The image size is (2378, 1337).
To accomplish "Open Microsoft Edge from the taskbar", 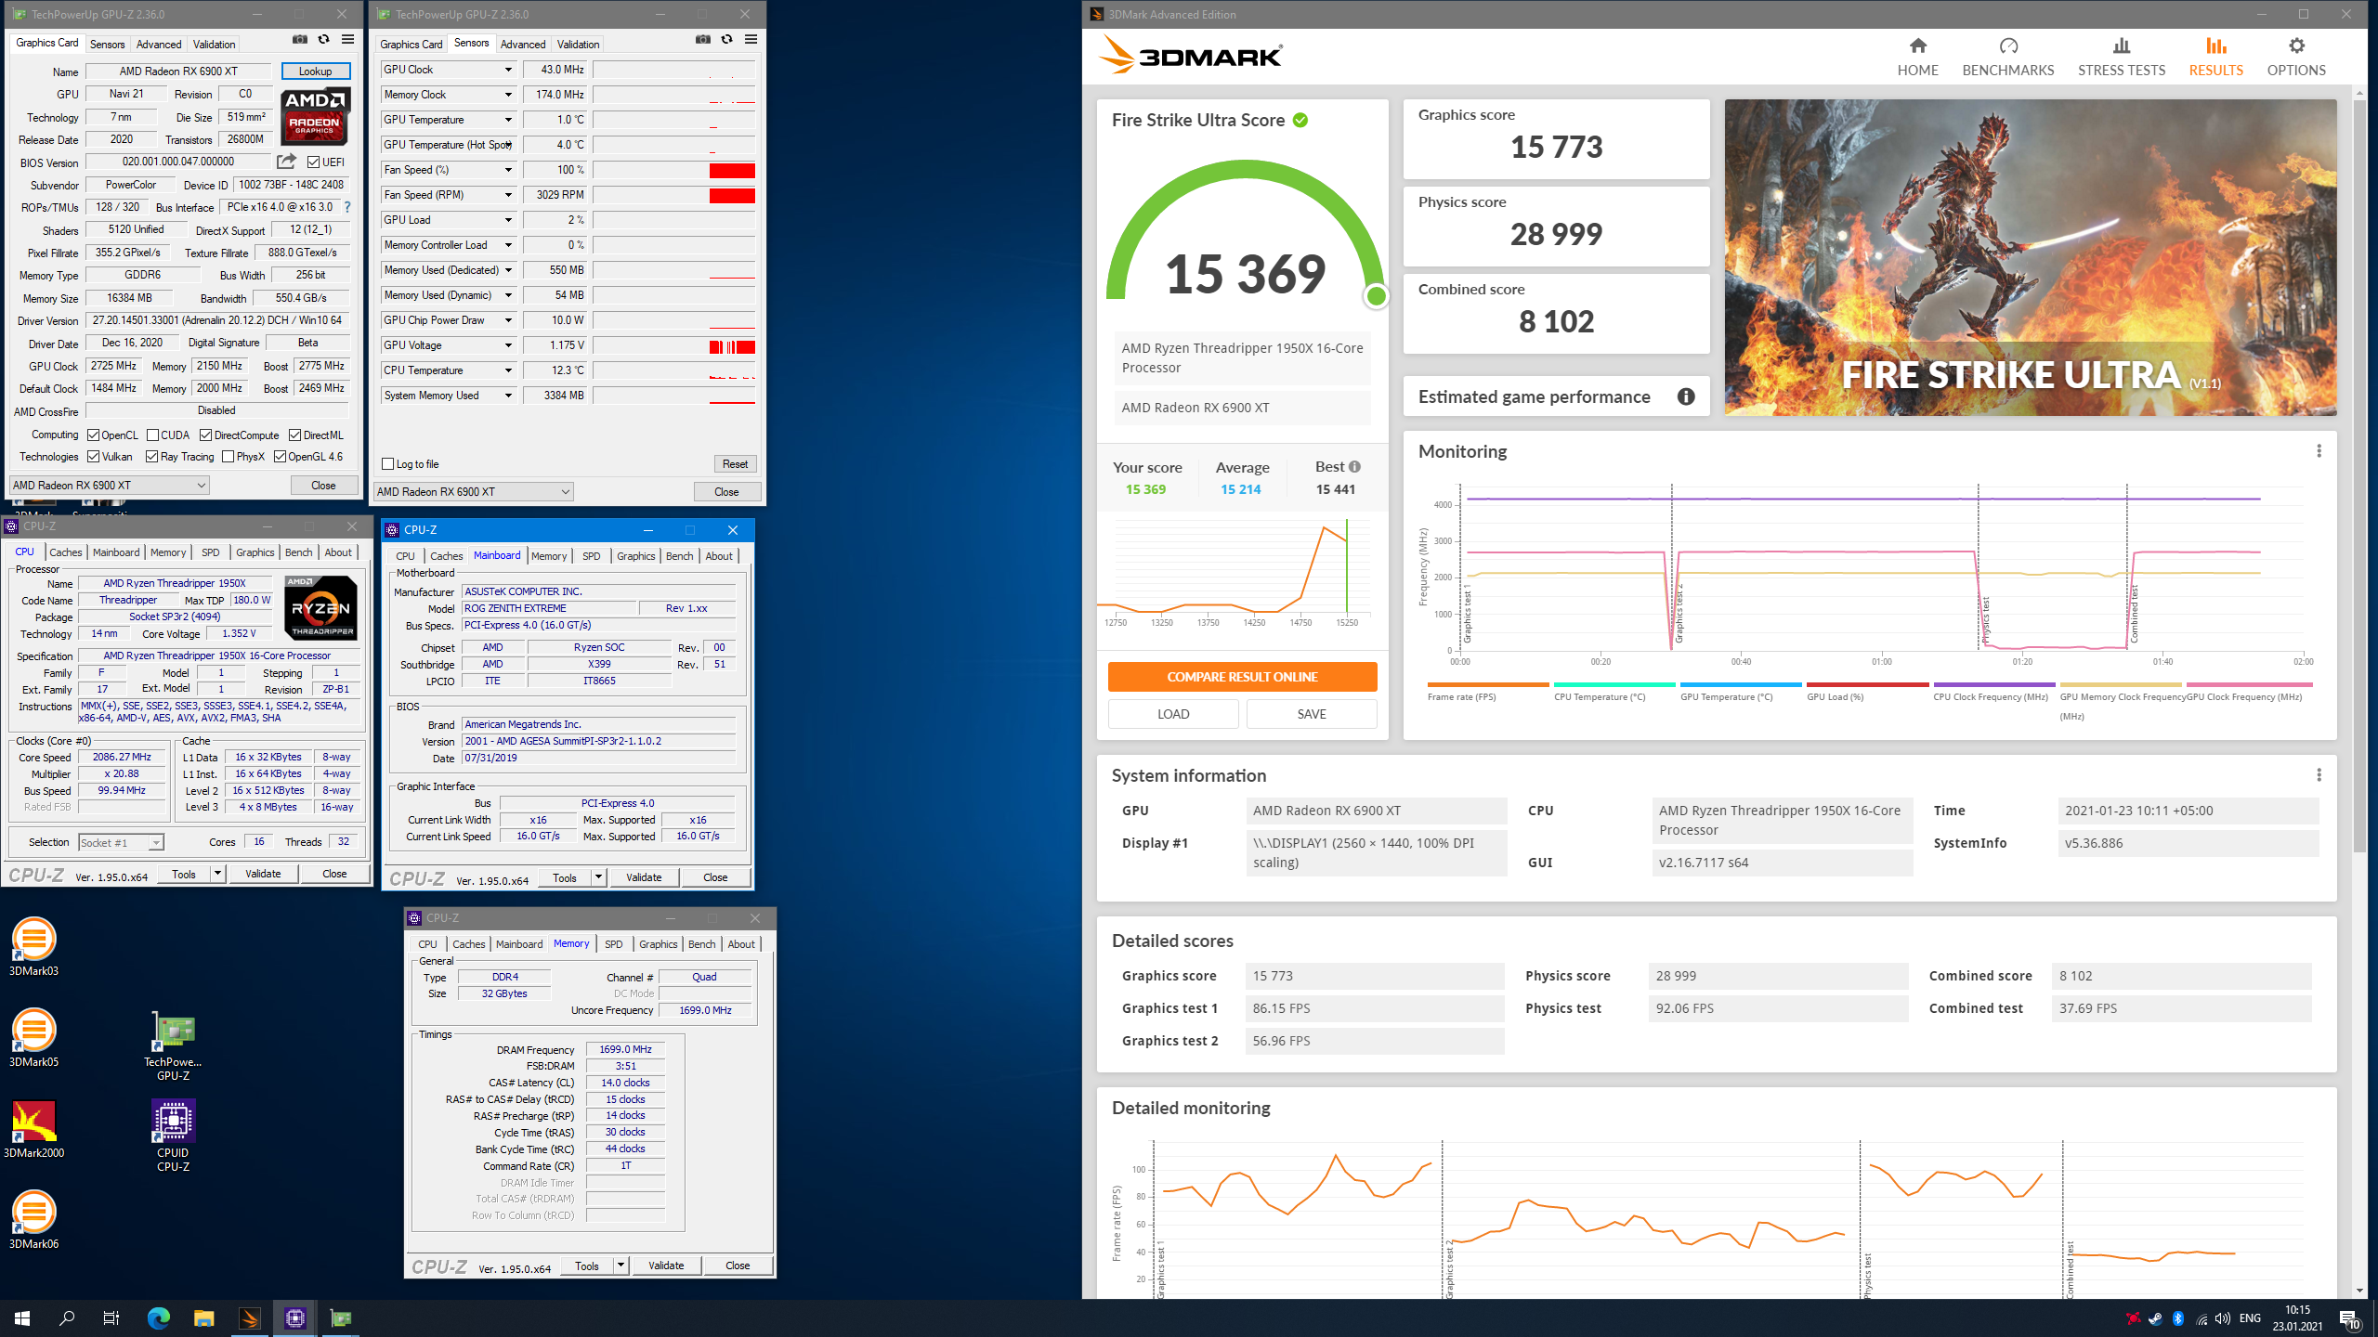I will click(x=159, y=1318).
